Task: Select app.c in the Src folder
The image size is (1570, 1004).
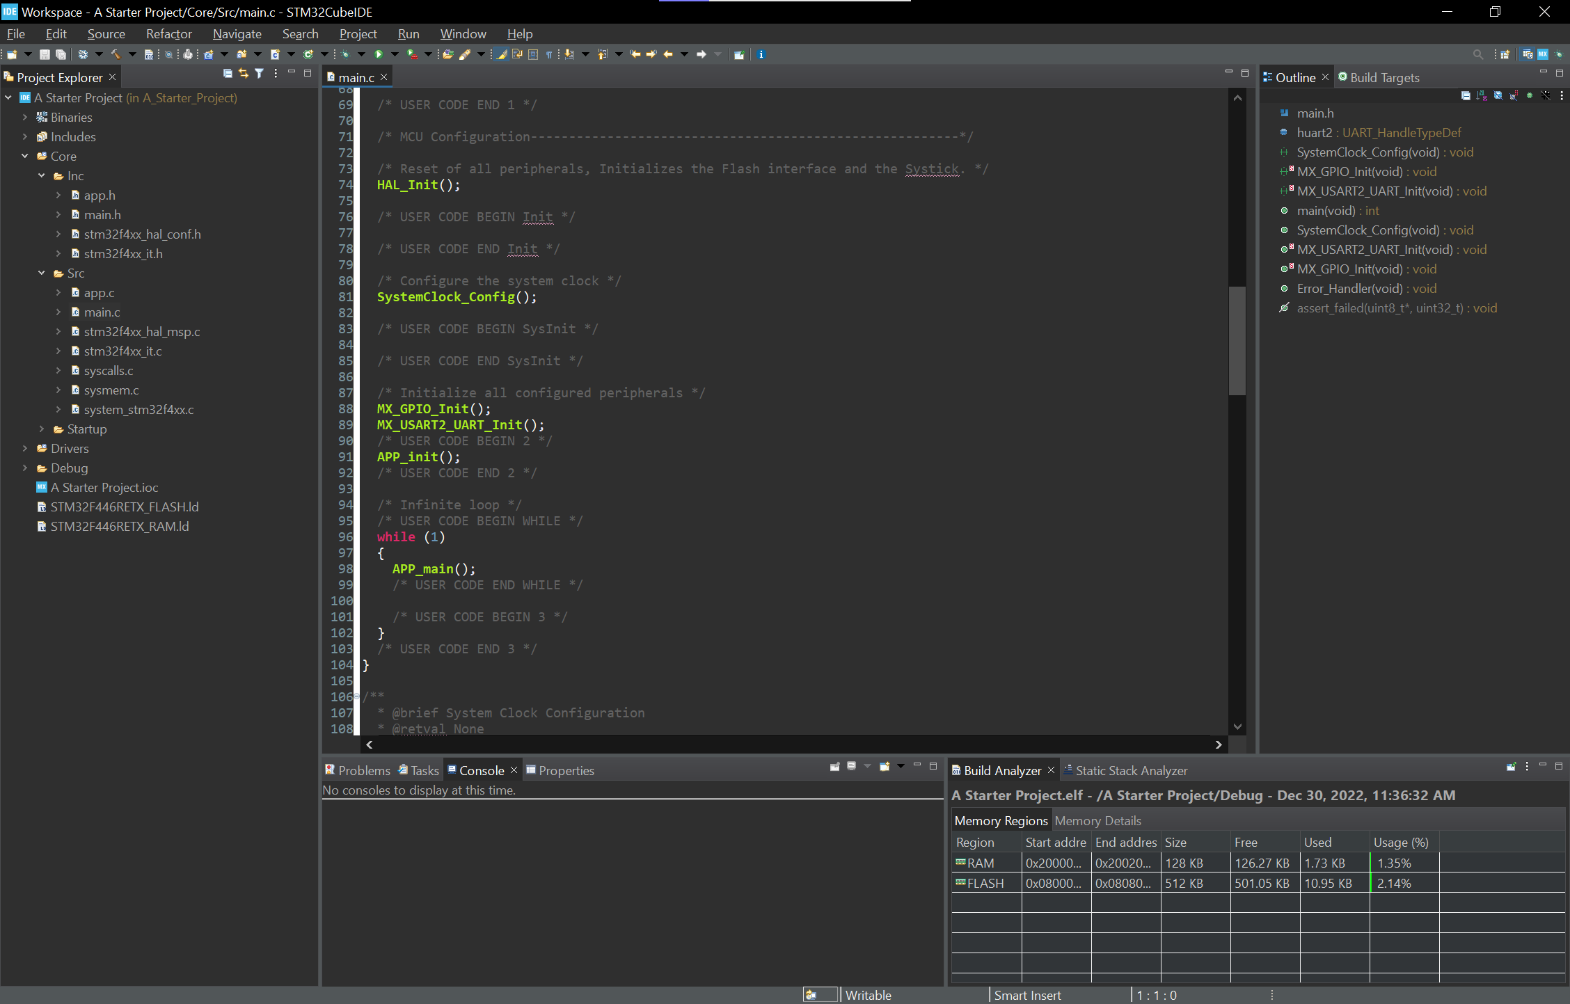Action: pyautogui.click(x=100, y=293)
